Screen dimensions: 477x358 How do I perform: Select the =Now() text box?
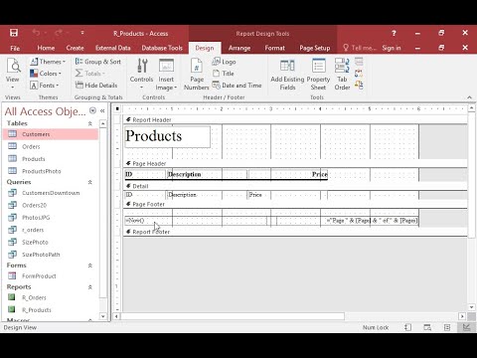pos(196,221)
